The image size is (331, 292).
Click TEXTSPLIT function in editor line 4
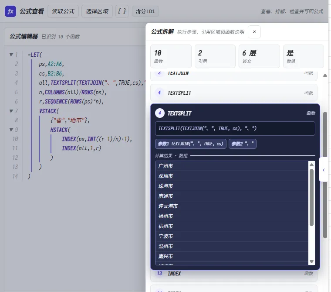[x=63, y=83]
